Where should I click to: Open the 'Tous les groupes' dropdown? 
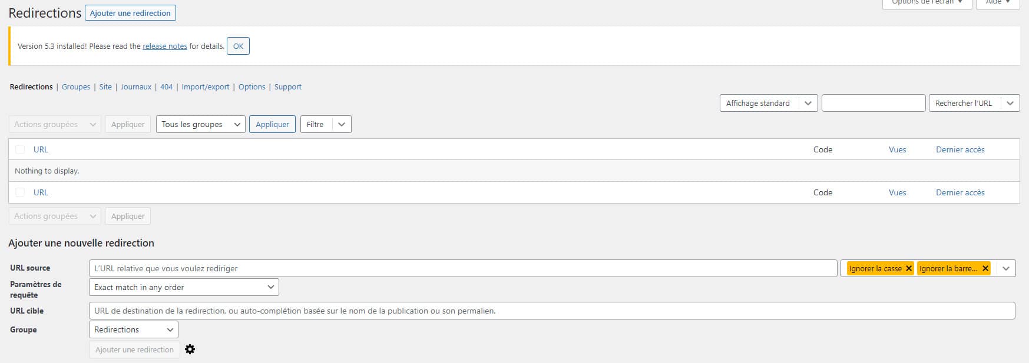coord(200,124)
